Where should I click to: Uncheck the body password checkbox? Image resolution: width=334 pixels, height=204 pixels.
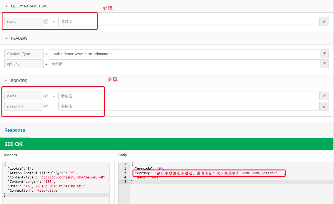click(x=46, y=106)
